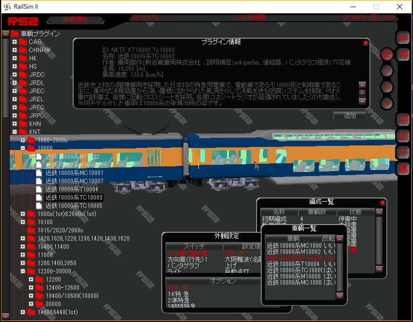
Task: Click the 11000 folder icon
Action: (x=31, y=254)
